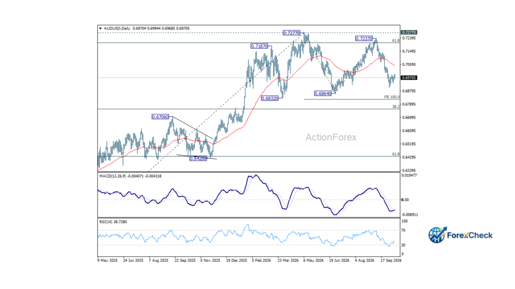Click the RSI 70 level value
515x289 pixels.
click(x=403, y=230)
